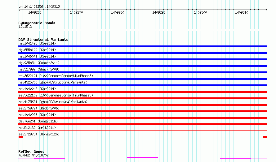Image resolution: width=276 pixels, height=162 pixels.
Task: Click the right red block of esv2729784
Action: (265, 137)
